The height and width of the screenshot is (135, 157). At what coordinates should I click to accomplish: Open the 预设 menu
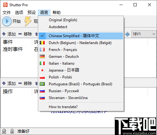point(32,12)
